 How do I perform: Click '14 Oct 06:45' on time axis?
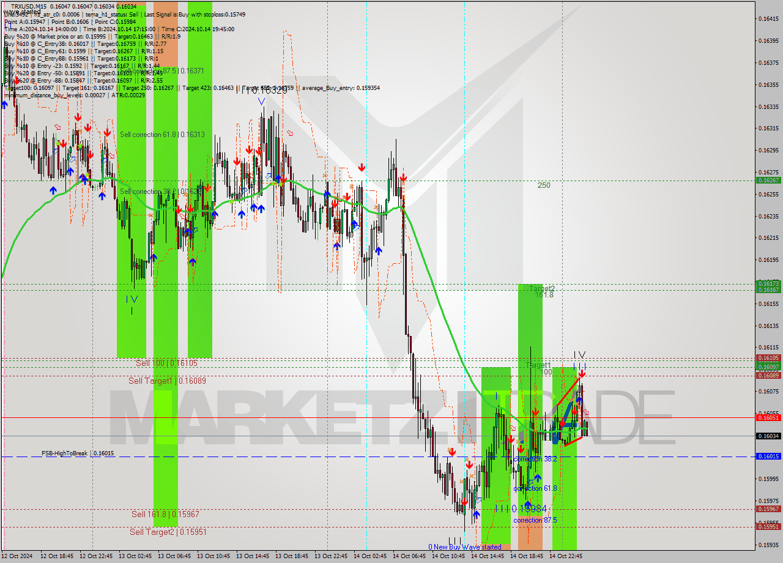(x=408, y=556)
